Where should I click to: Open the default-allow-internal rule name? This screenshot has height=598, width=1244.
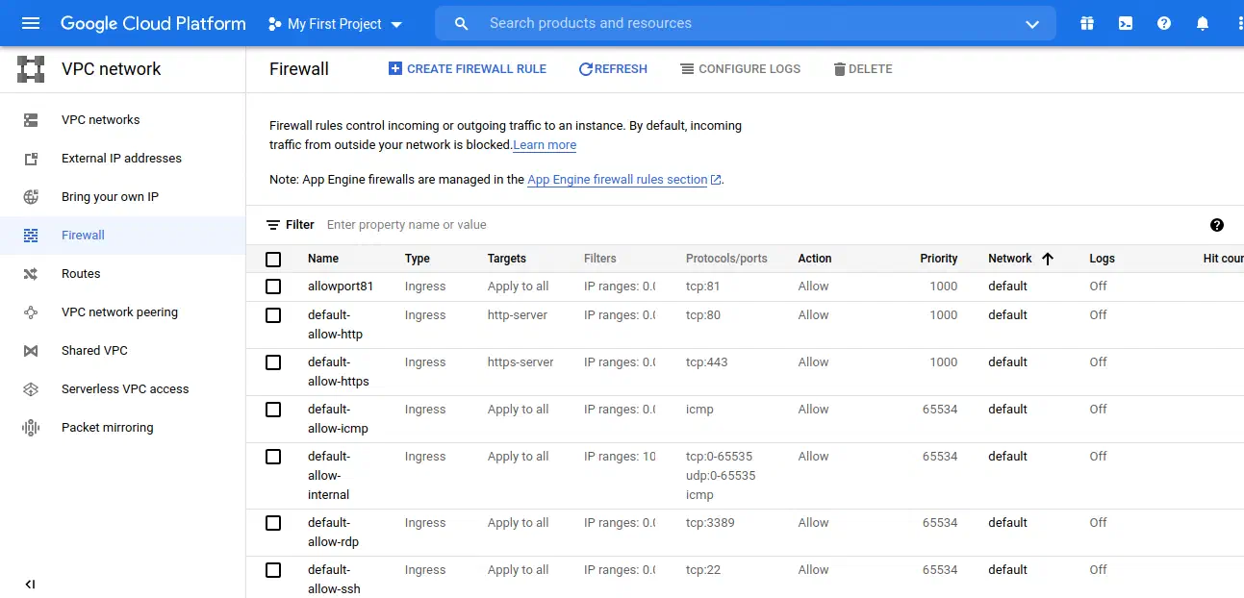point(329,476)
